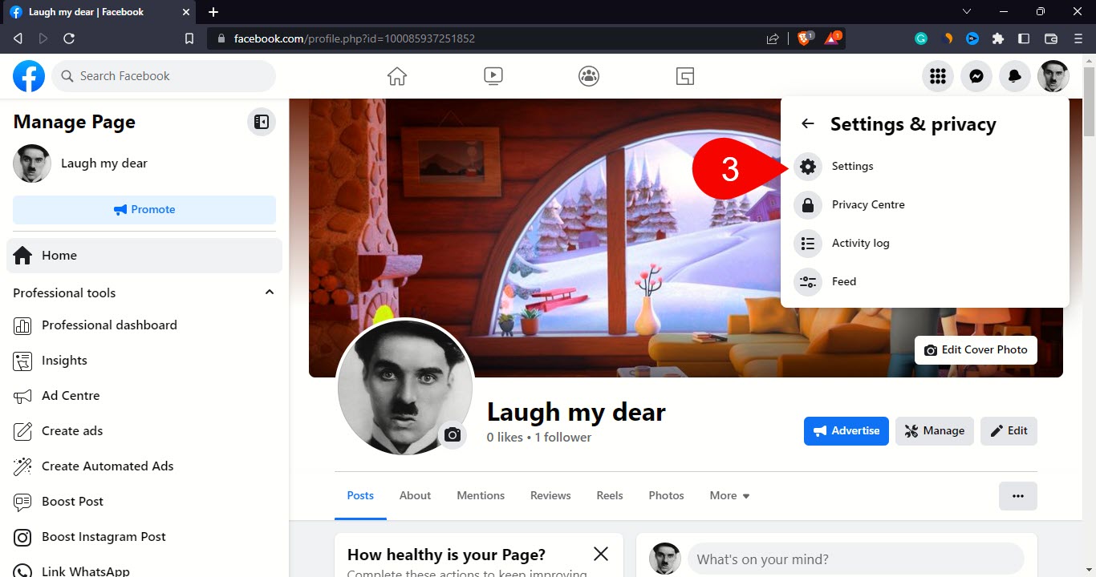Select Settings in the menu
1096x577 pixels.
tap(852, 166)
